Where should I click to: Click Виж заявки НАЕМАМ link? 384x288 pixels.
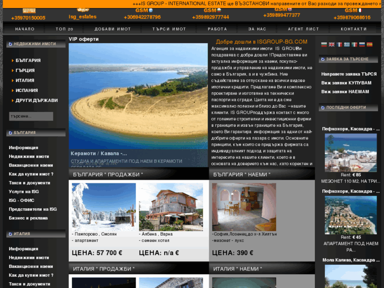point(345,91)
